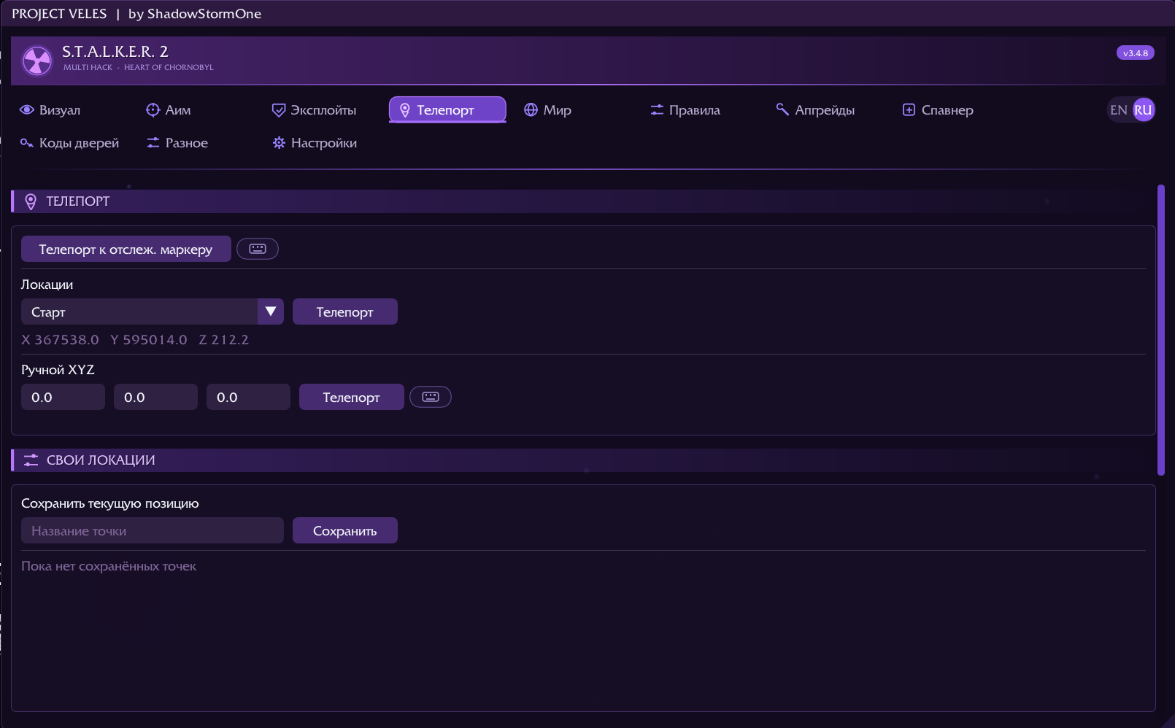Switch to the Мир tab
1175x728 pixels.
pyautogui.click(x=547, y=110)
